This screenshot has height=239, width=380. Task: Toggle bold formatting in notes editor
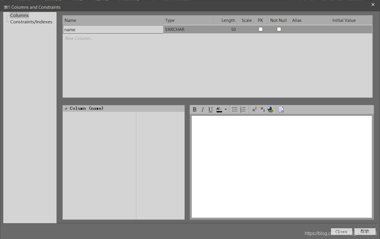pos(195,109)
